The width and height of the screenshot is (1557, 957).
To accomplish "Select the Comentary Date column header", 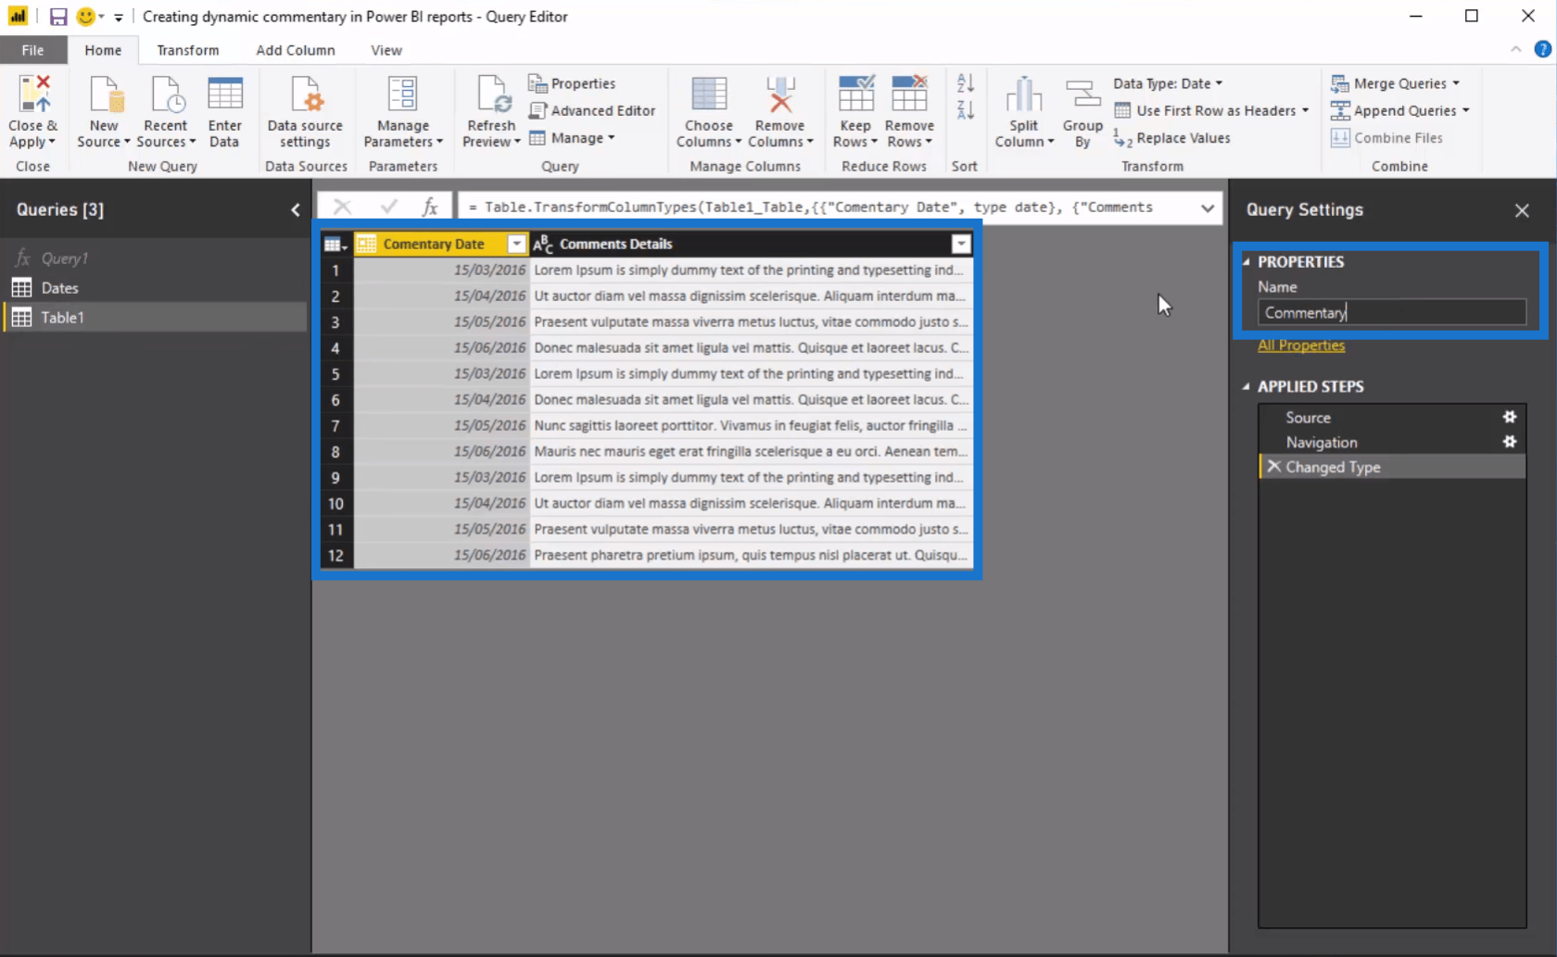I will (x=441, y=245).
